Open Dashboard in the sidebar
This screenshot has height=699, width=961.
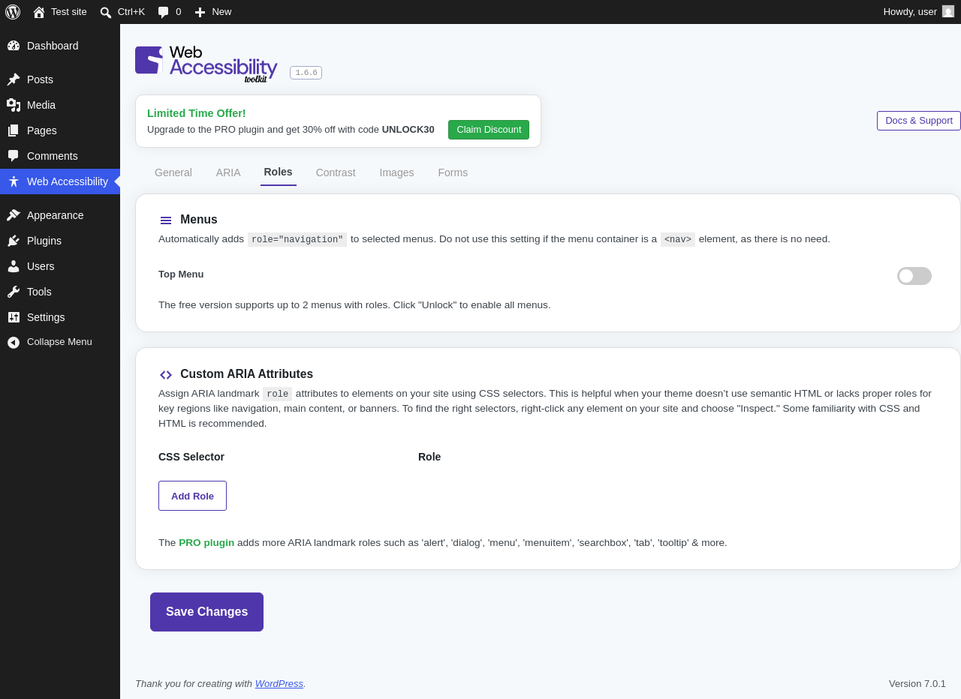coord(60,46)
